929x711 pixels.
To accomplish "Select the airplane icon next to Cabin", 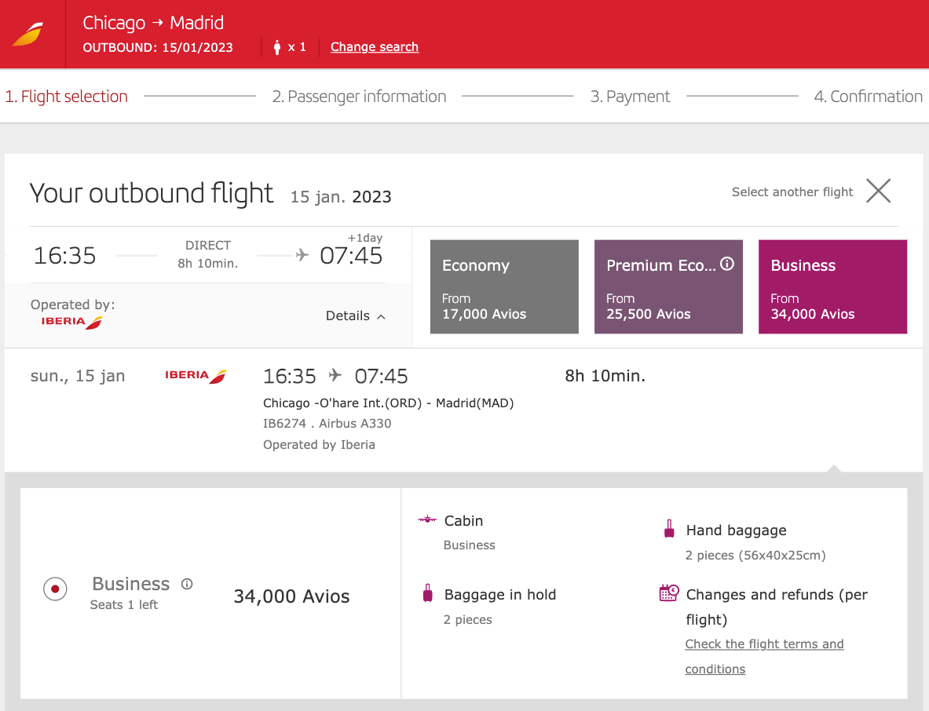I will pyautogui.click(x=426, y=519).
